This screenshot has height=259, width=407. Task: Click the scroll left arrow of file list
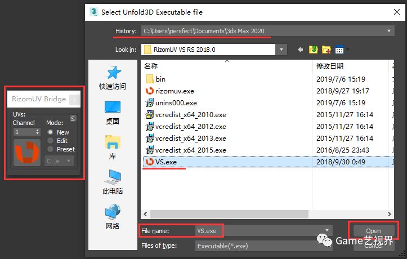145,214
